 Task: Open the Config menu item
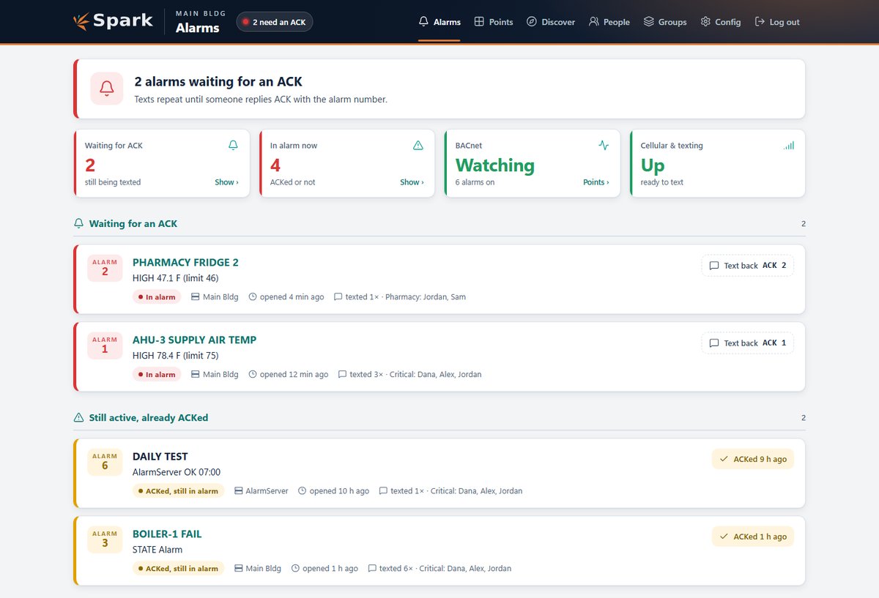click(x=721, y=22)
